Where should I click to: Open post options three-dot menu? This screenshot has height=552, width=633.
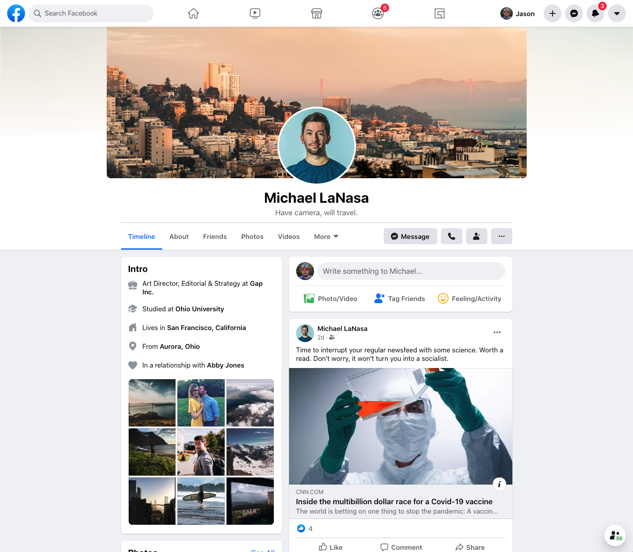[x=497, y=332]
